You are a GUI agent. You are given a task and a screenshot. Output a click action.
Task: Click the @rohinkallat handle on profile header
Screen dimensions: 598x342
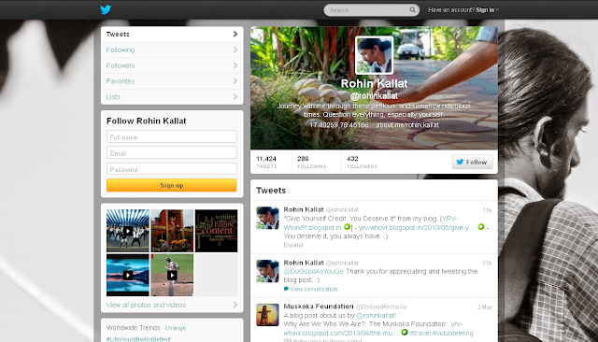(x=374, y=96)
